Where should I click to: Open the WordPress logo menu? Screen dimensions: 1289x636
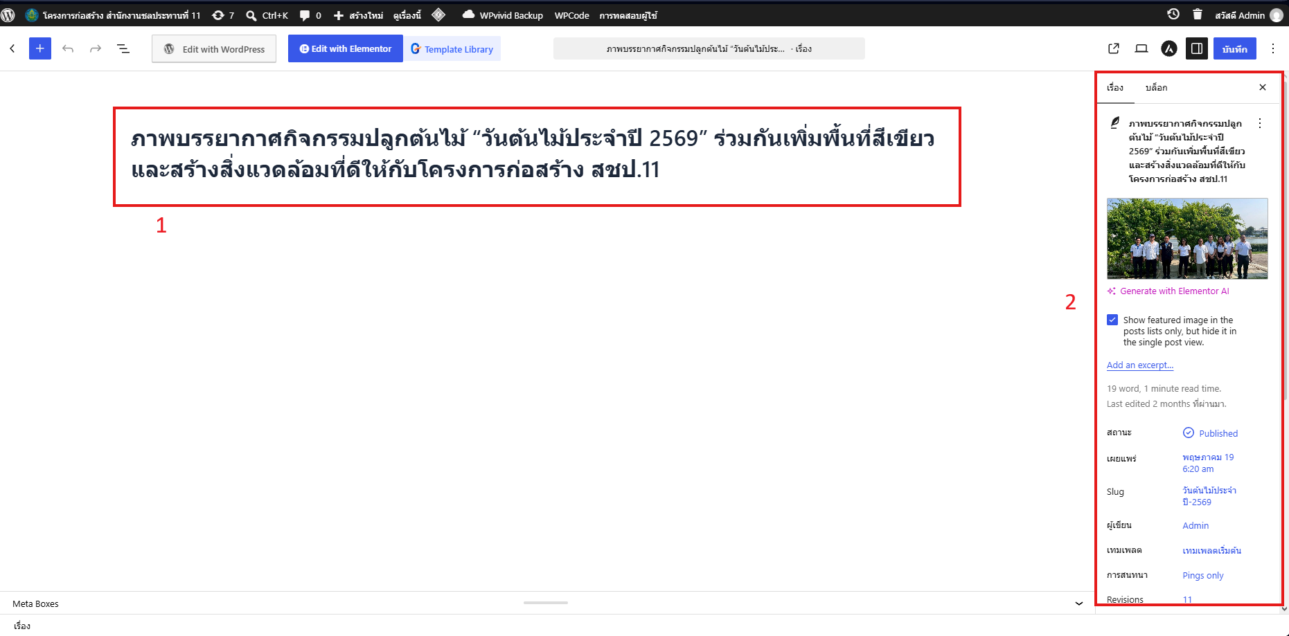(x=8, y=15)
